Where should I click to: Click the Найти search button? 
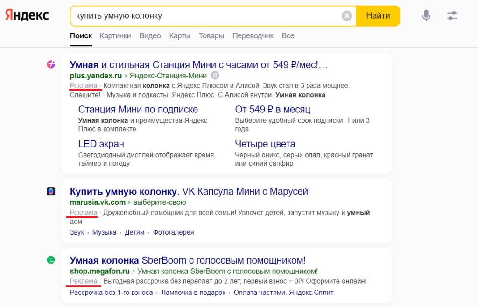point(378,15)
